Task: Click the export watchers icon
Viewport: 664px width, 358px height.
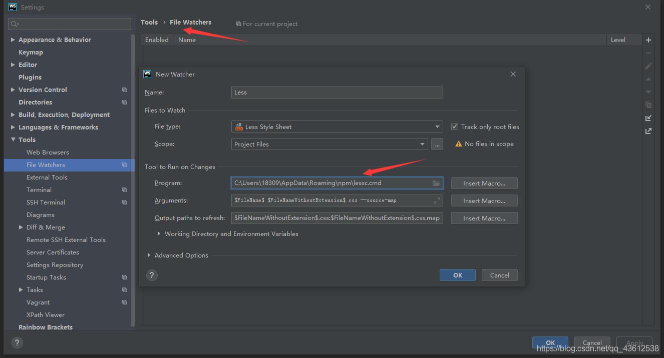Action: click(x=648, y=131)
